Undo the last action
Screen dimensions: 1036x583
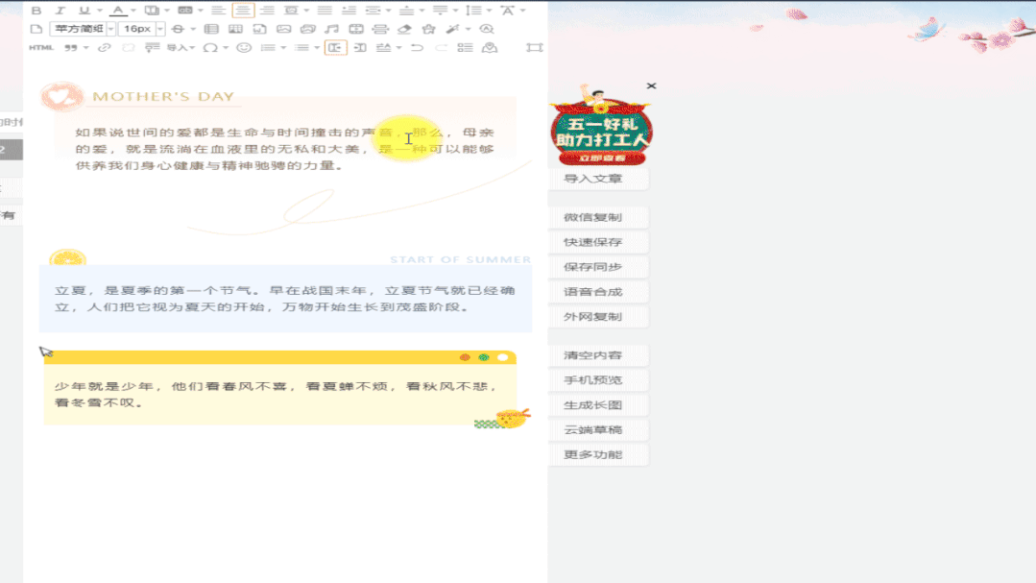coord(417,48)
